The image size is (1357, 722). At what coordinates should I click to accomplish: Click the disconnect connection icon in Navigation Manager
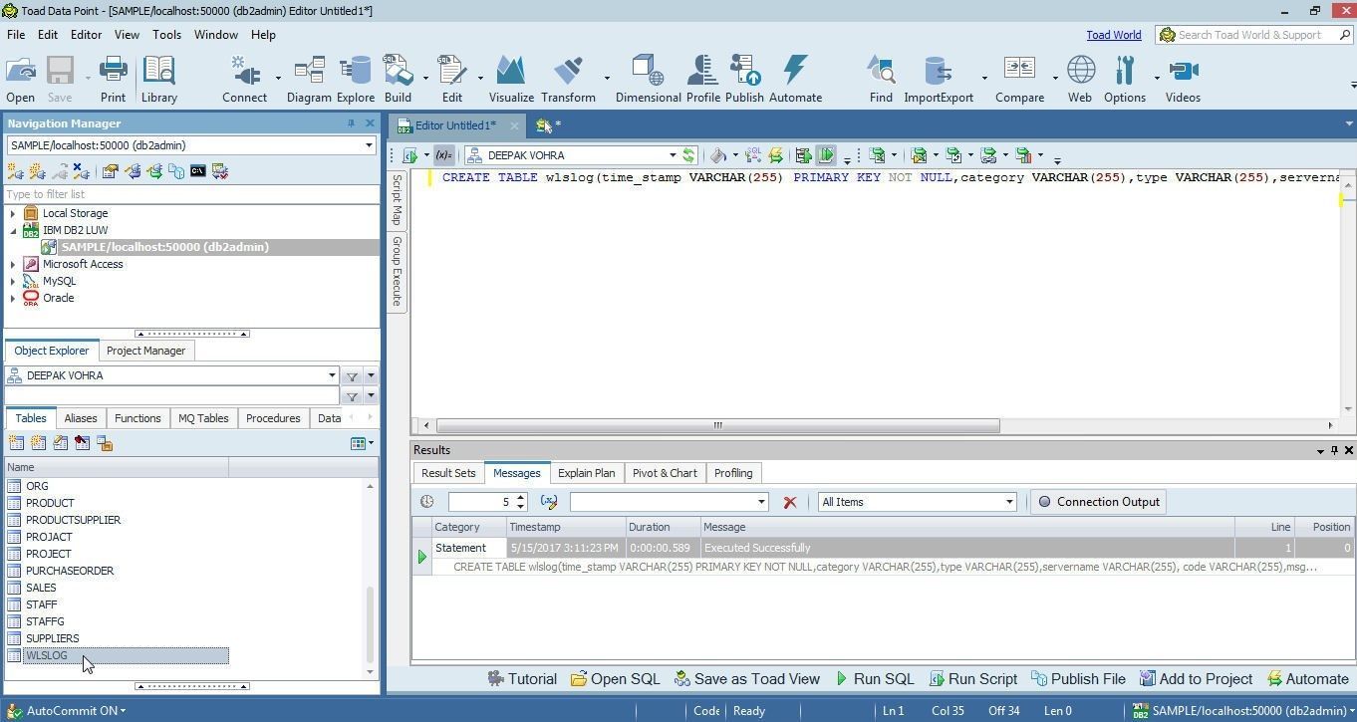(82, 171)
